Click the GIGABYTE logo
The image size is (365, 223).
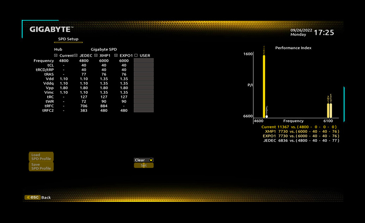(51, 29)
